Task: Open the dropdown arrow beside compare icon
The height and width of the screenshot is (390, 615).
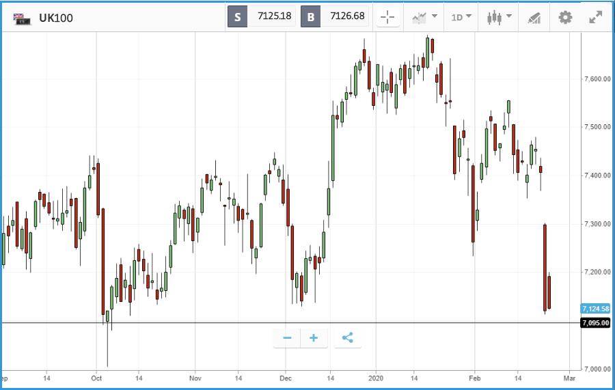Action: (435, 16)
